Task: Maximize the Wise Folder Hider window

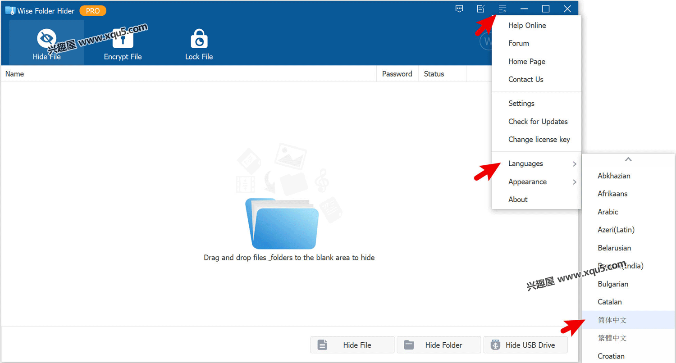Action: point(546,9)
